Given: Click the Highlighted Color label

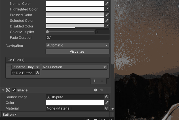Looking at the screenshot, I should [x=24, y=9].
